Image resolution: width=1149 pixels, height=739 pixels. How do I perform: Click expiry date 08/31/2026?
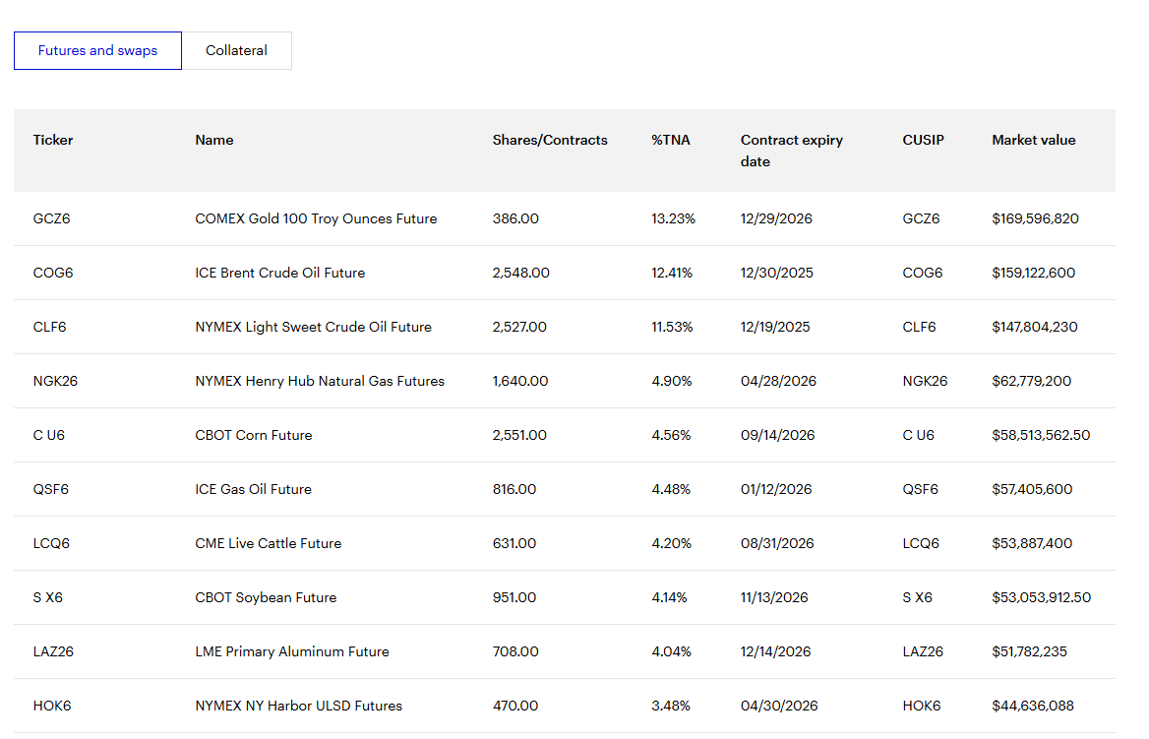tap(777, 544)
